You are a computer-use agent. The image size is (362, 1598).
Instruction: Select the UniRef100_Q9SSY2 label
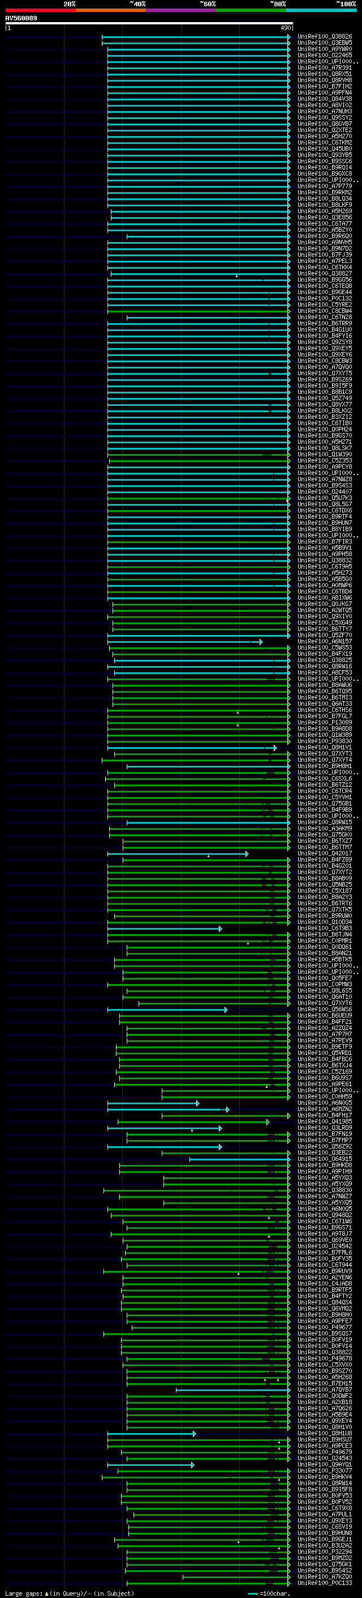pyautogui.click(x=325, y=118)
